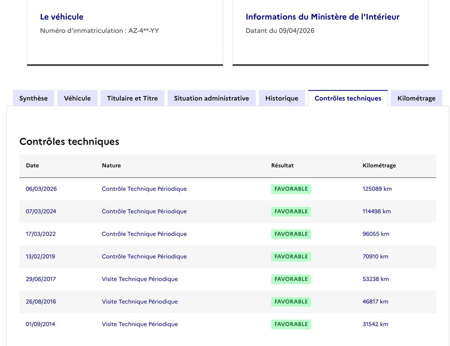
Task: Select the 07/03/2024 date entry
Action: tap(41, 211)
